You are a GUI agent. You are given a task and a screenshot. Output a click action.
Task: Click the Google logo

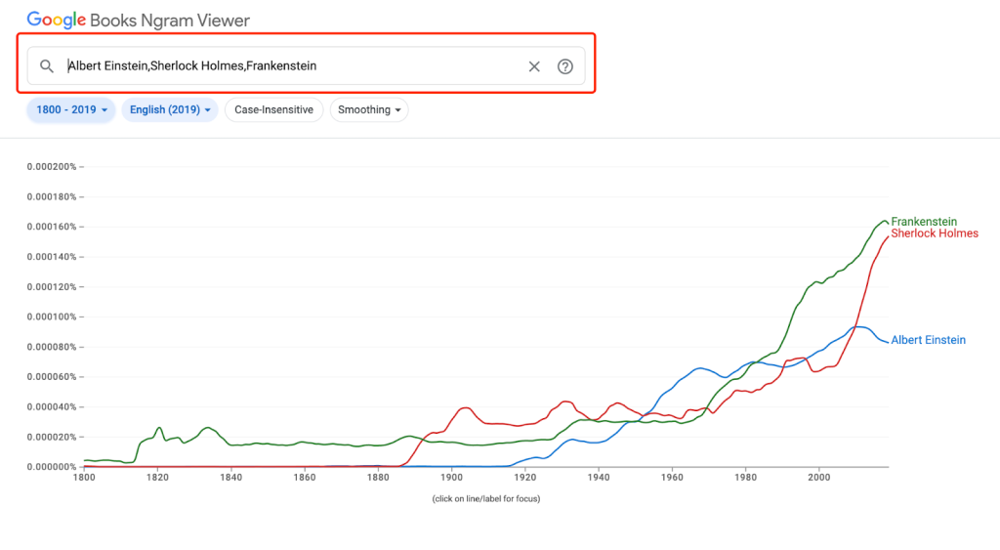[x=56, y=21]
